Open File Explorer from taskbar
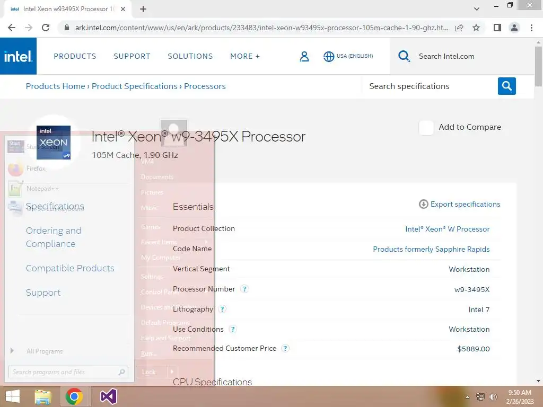 pyautogui.click(x=43, y=396)
